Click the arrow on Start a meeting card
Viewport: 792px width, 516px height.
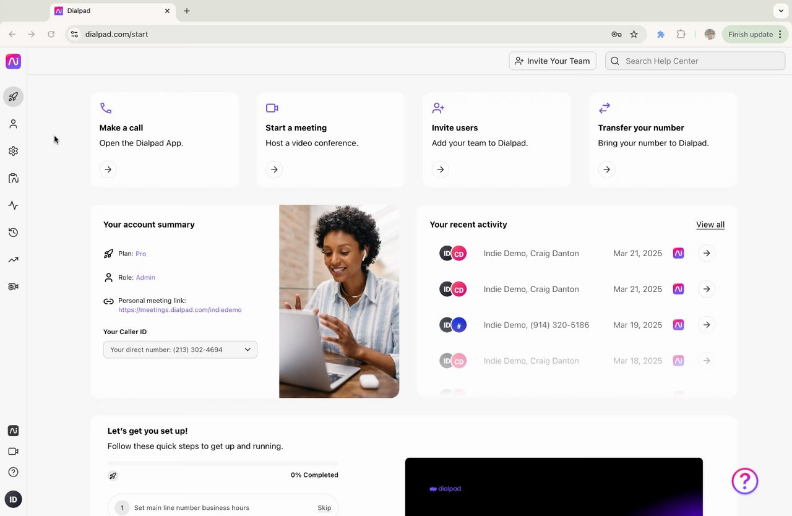274,170
